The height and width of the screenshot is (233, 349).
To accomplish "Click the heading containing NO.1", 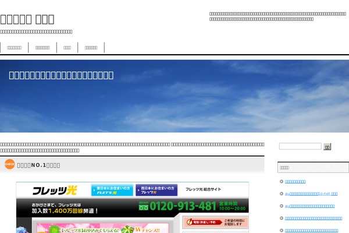I will click(38, 165).
